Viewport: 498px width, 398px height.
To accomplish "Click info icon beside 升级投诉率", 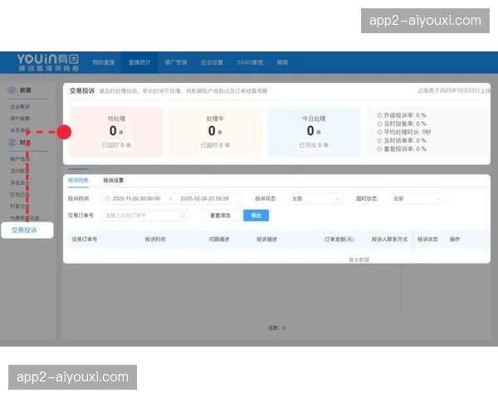I will (379, 115).
